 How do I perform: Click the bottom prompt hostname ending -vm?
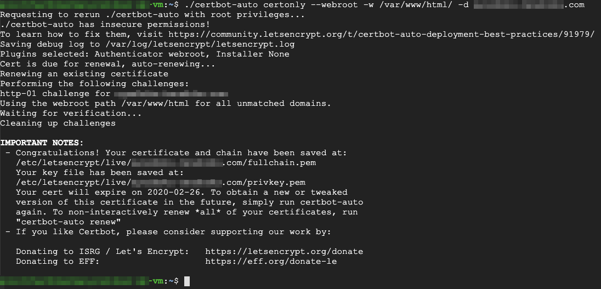coord(82,281)
